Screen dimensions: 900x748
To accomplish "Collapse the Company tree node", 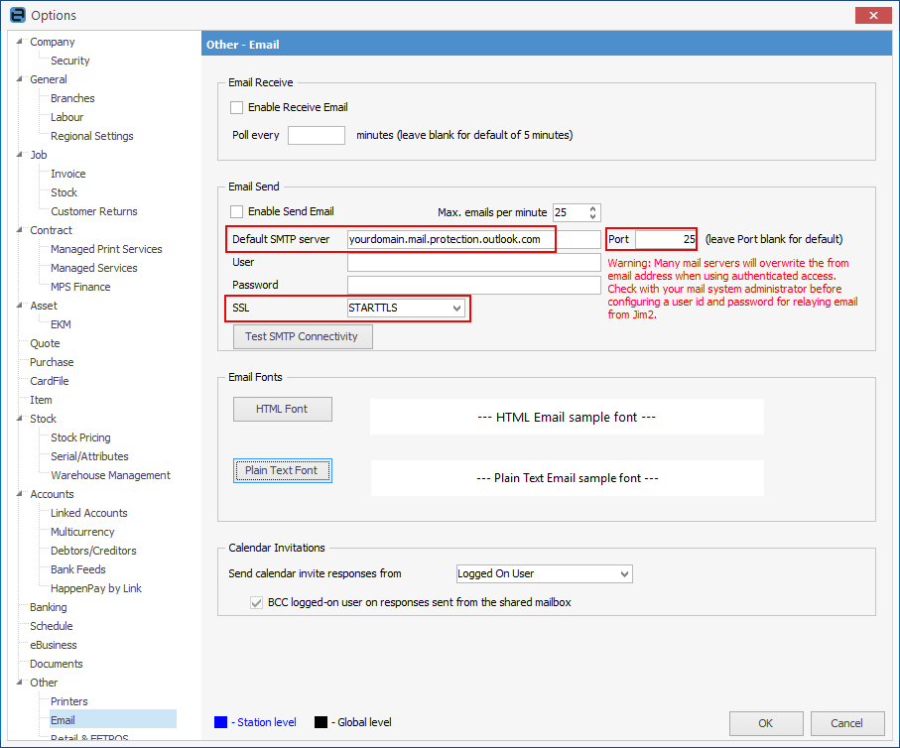I will pyautogui.click(x=20, y=42).
